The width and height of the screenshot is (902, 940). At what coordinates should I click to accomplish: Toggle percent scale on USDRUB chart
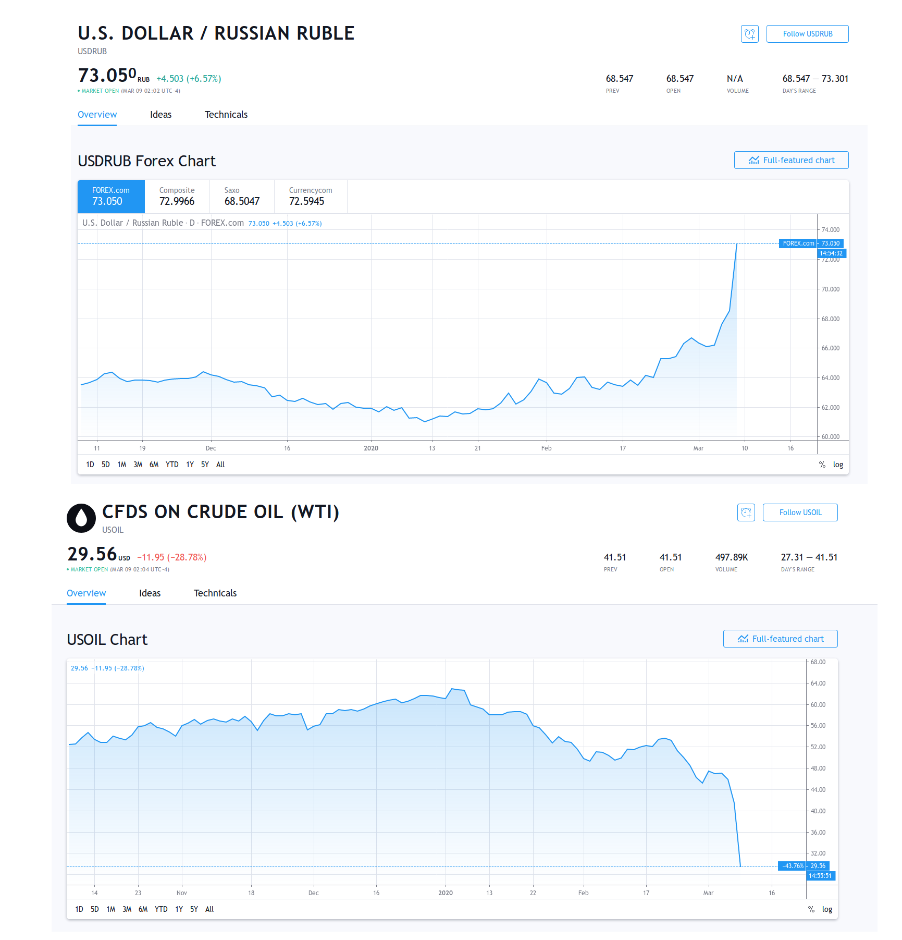pyautogui.click(x=822, y=465)
